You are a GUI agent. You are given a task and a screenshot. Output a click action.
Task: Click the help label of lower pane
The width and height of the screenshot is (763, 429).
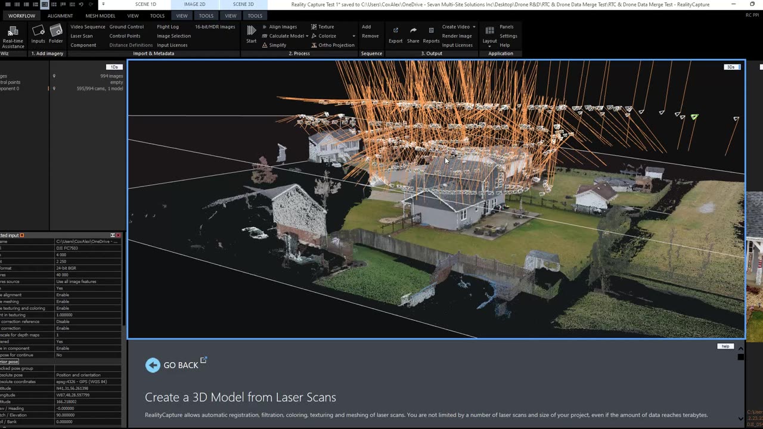point(725,346)
